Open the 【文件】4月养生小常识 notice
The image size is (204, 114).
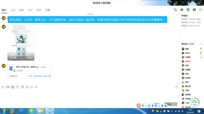pos(191,26)
